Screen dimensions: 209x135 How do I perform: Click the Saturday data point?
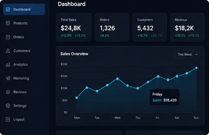point(177,76)
